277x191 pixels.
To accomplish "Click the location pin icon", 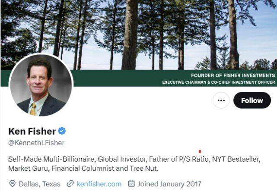I will click(12, 184).
